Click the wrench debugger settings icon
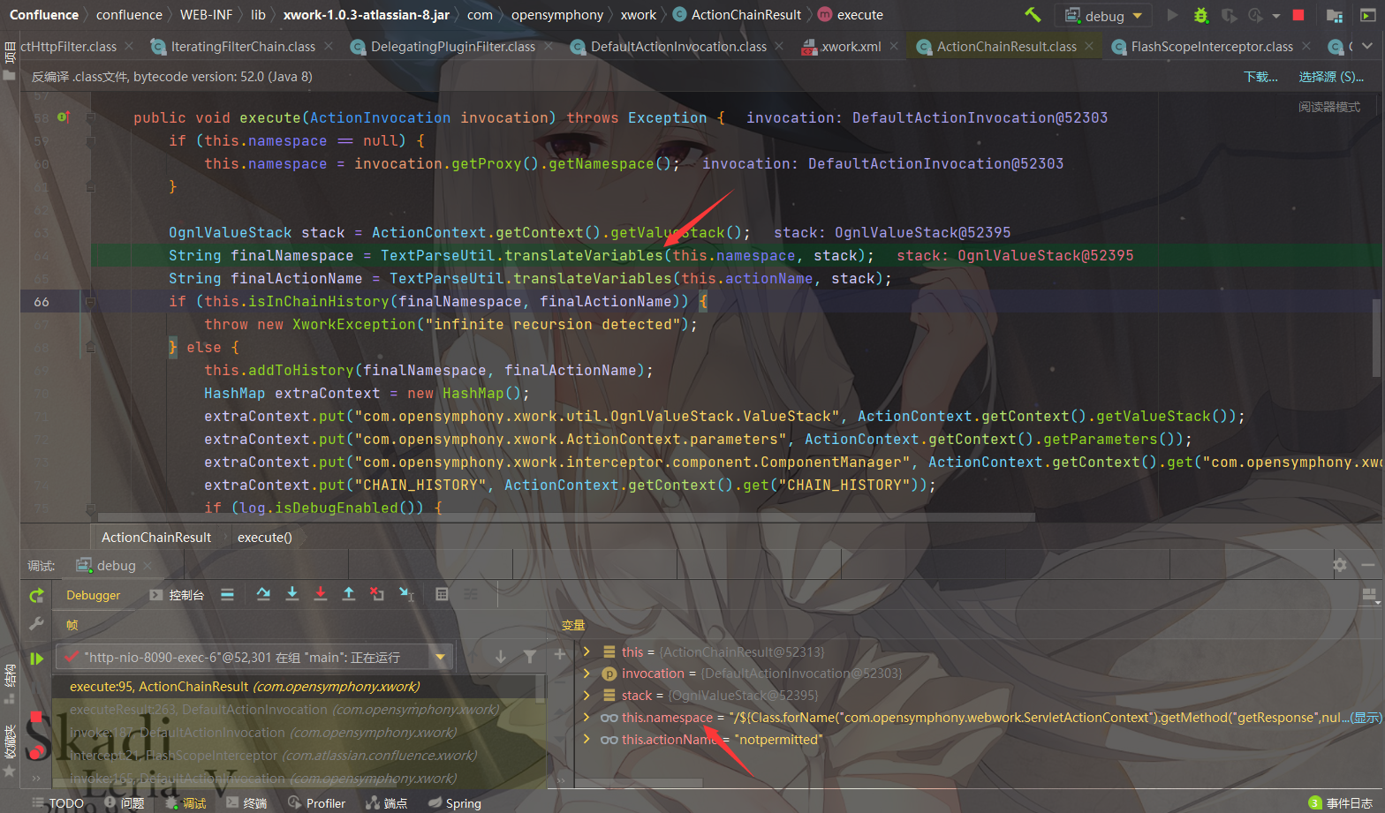1385x813 pixels. (36, 623)
